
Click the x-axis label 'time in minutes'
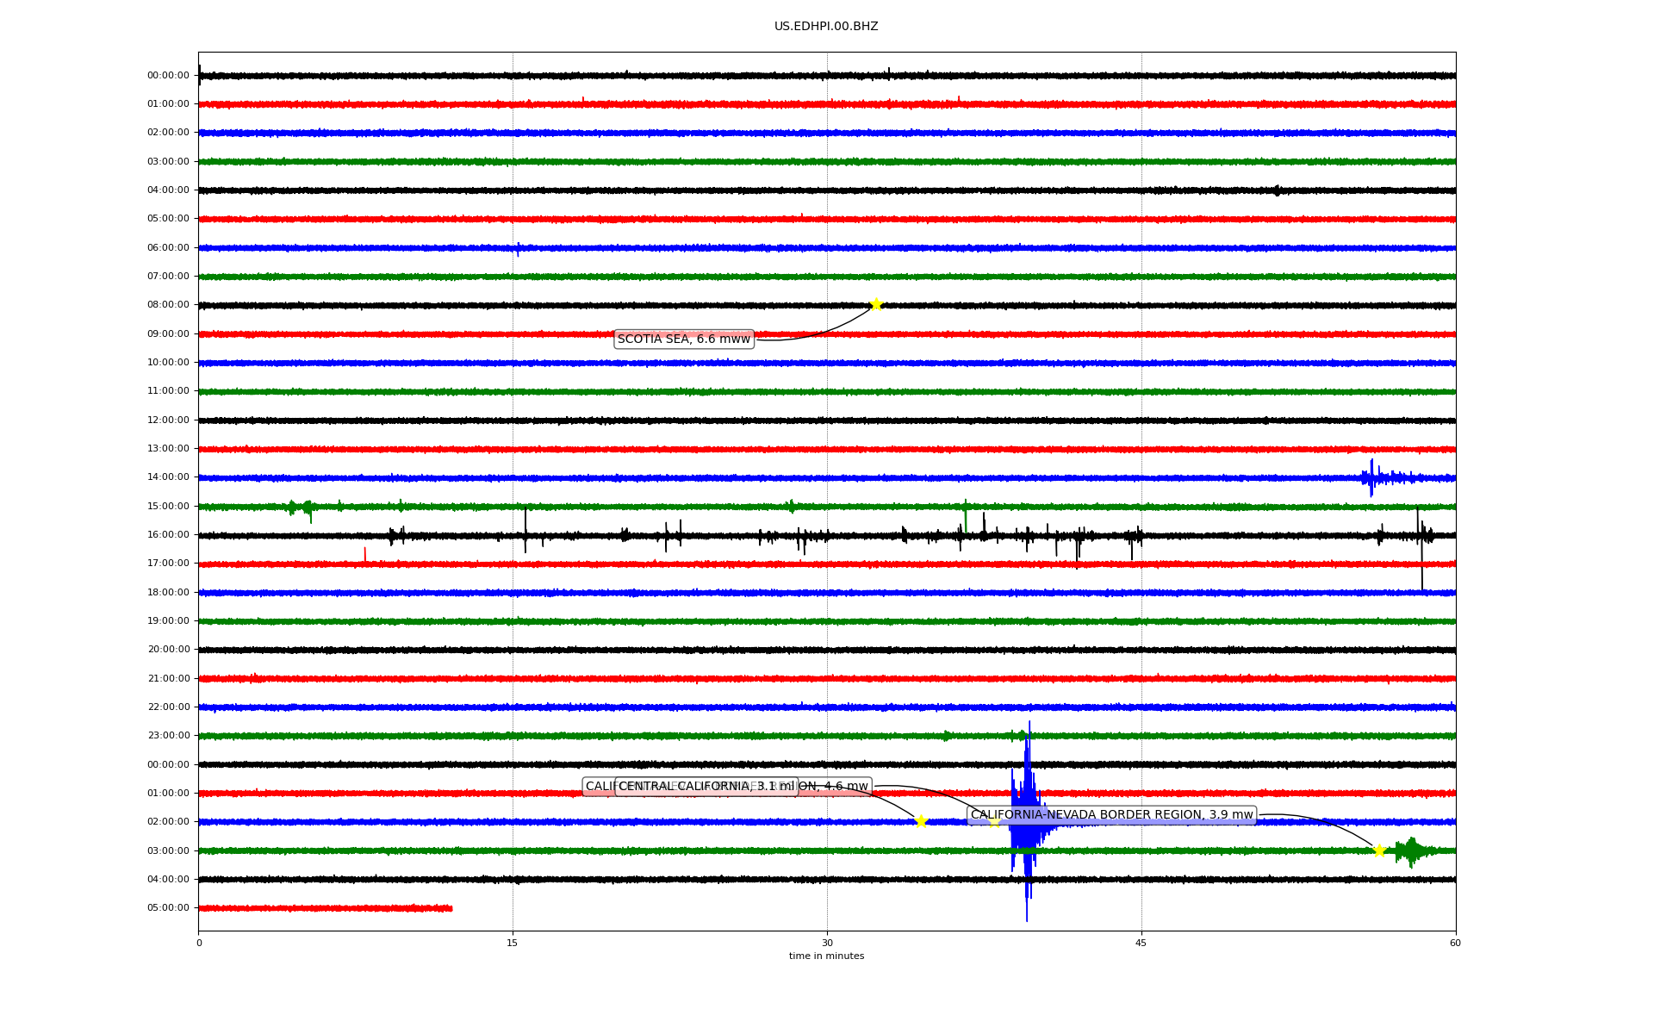pos(826,956)
